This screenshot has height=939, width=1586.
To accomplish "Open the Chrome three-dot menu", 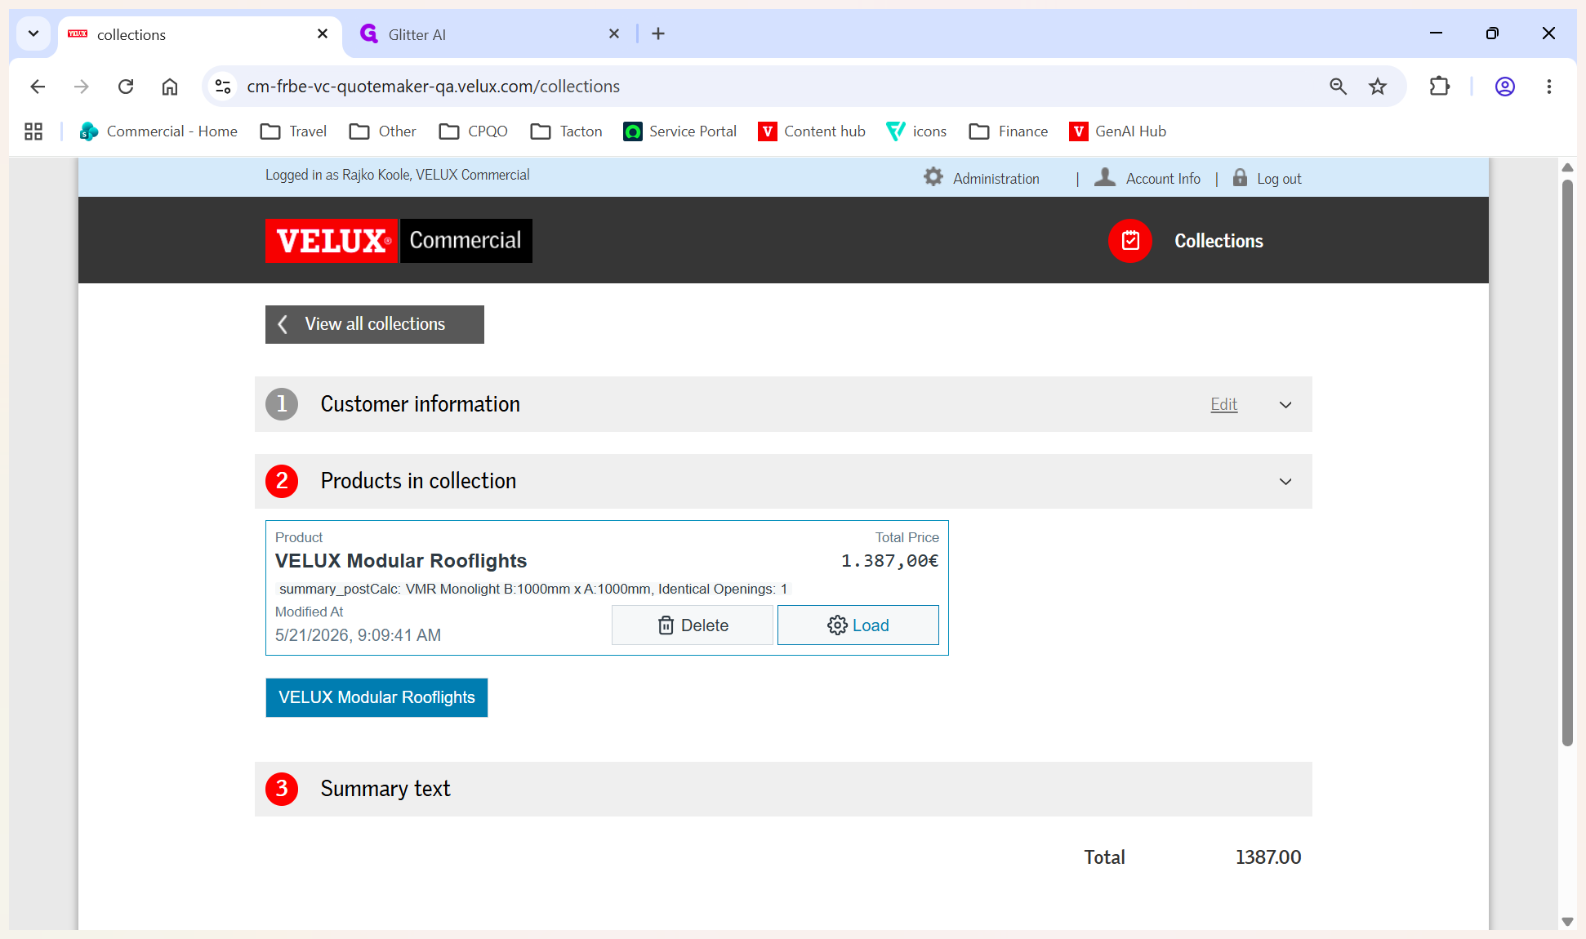I will pos(1549,87).
